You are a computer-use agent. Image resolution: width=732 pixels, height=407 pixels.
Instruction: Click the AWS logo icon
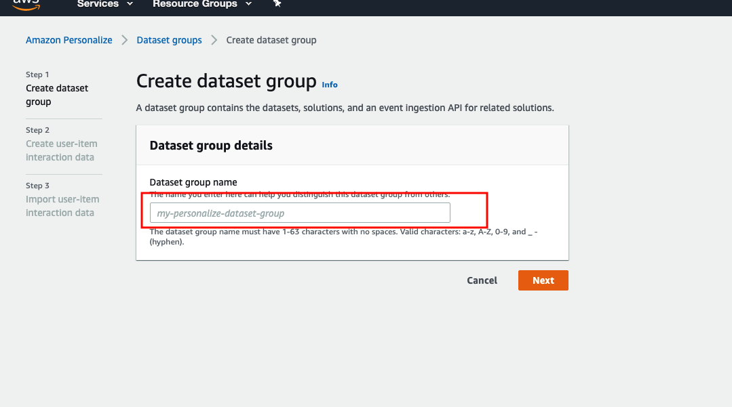click(x=26, y=5)
